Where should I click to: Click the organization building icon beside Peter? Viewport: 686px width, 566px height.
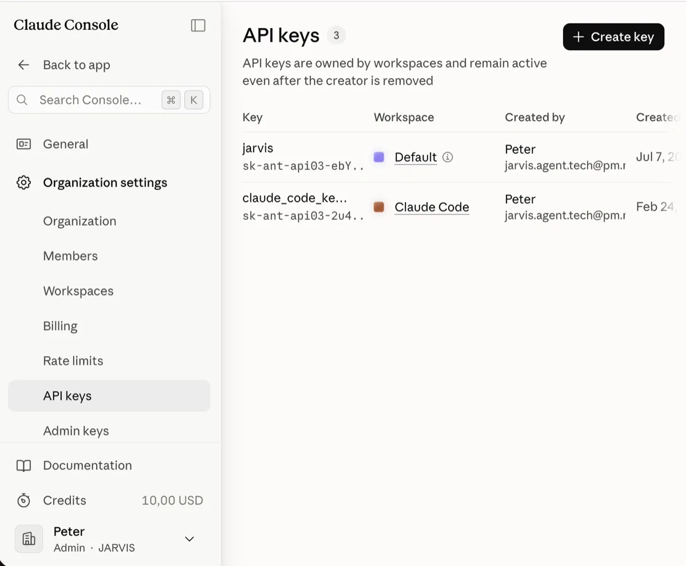(x=29, y=539)
